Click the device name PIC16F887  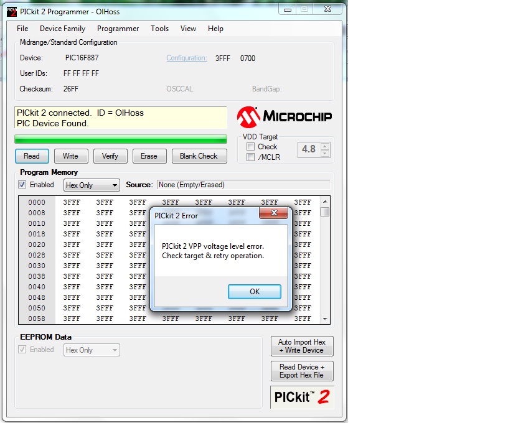[82, 58]
